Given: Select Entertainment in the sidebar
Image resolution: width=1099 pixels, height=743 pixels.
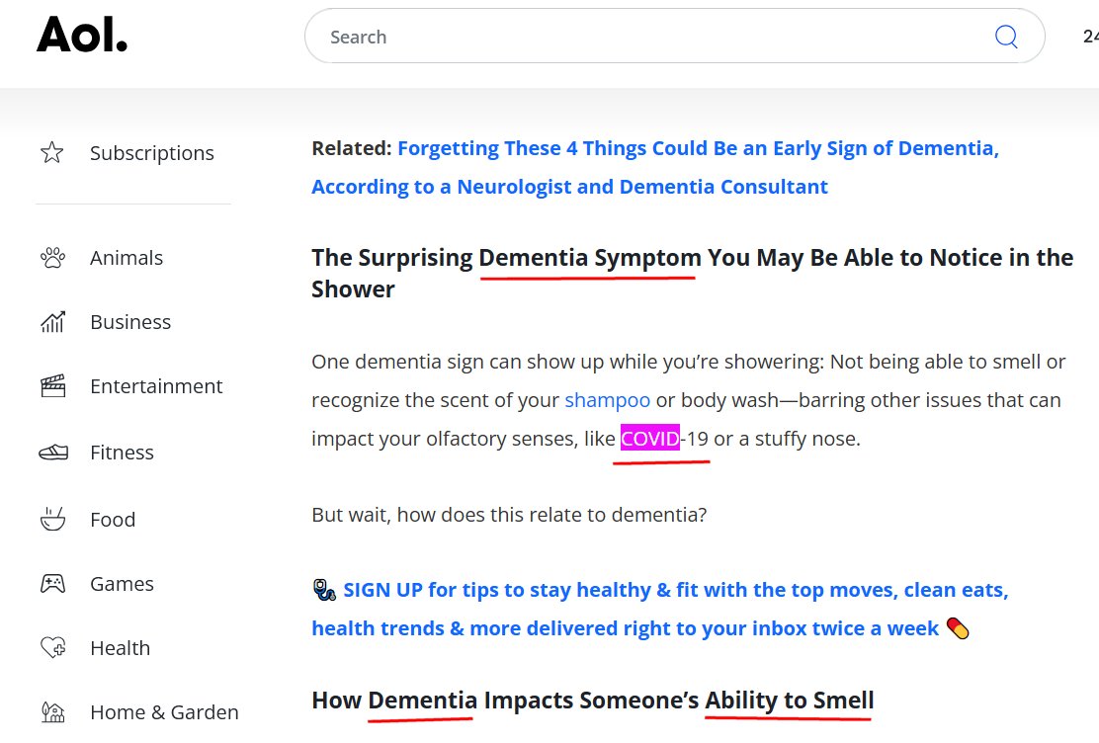Looking at the screenshot, I should click(156, 386).
